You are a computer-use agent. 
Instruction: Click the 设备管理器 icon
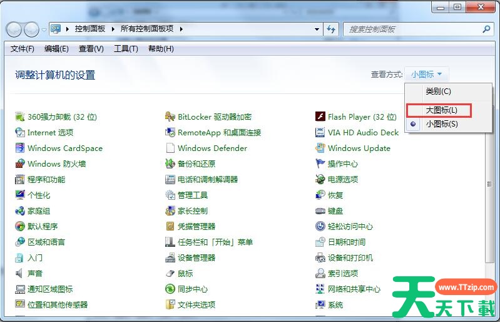pyautogui.click(x=170, y=257)
